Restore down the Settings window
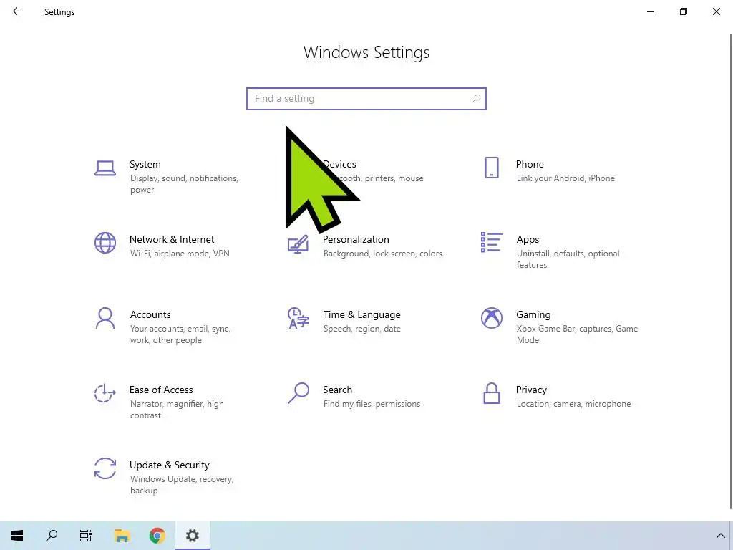The width and height of the screenshot is (733, 550). click(684, 11)
